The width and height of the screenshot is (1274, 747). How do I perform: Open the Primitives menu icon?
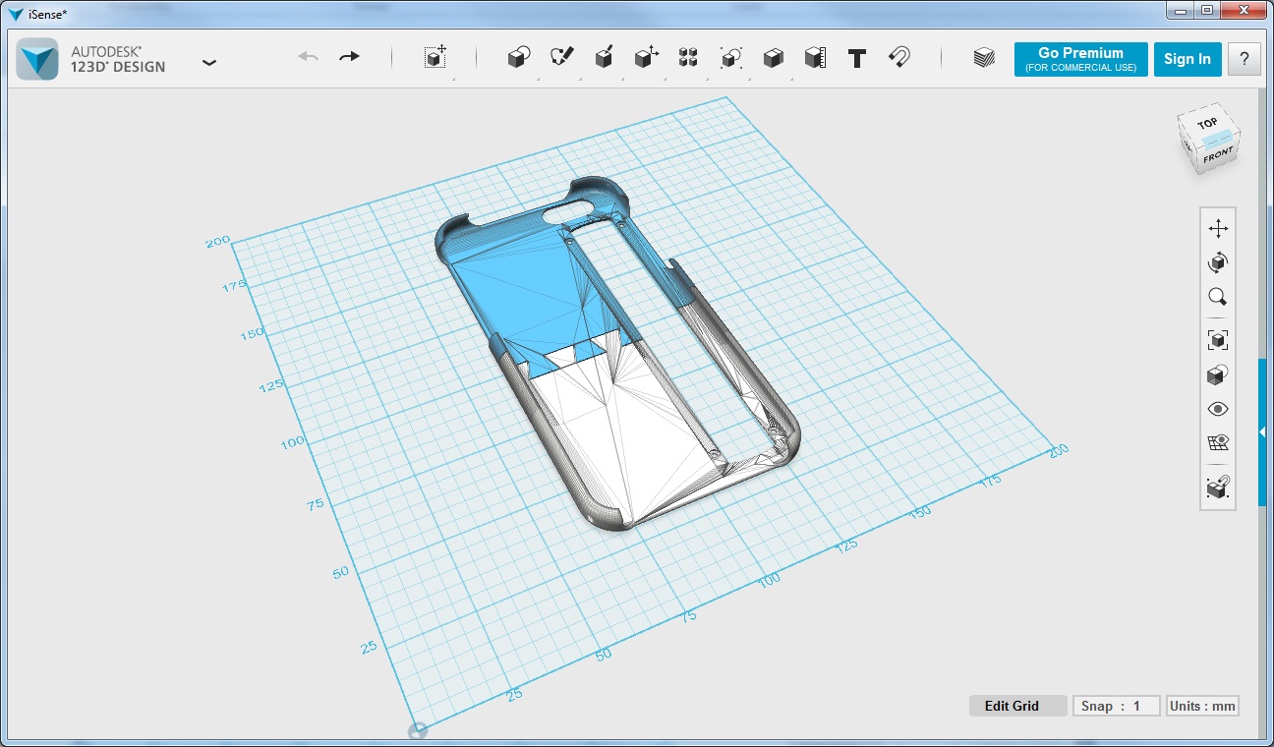[518, 57]
